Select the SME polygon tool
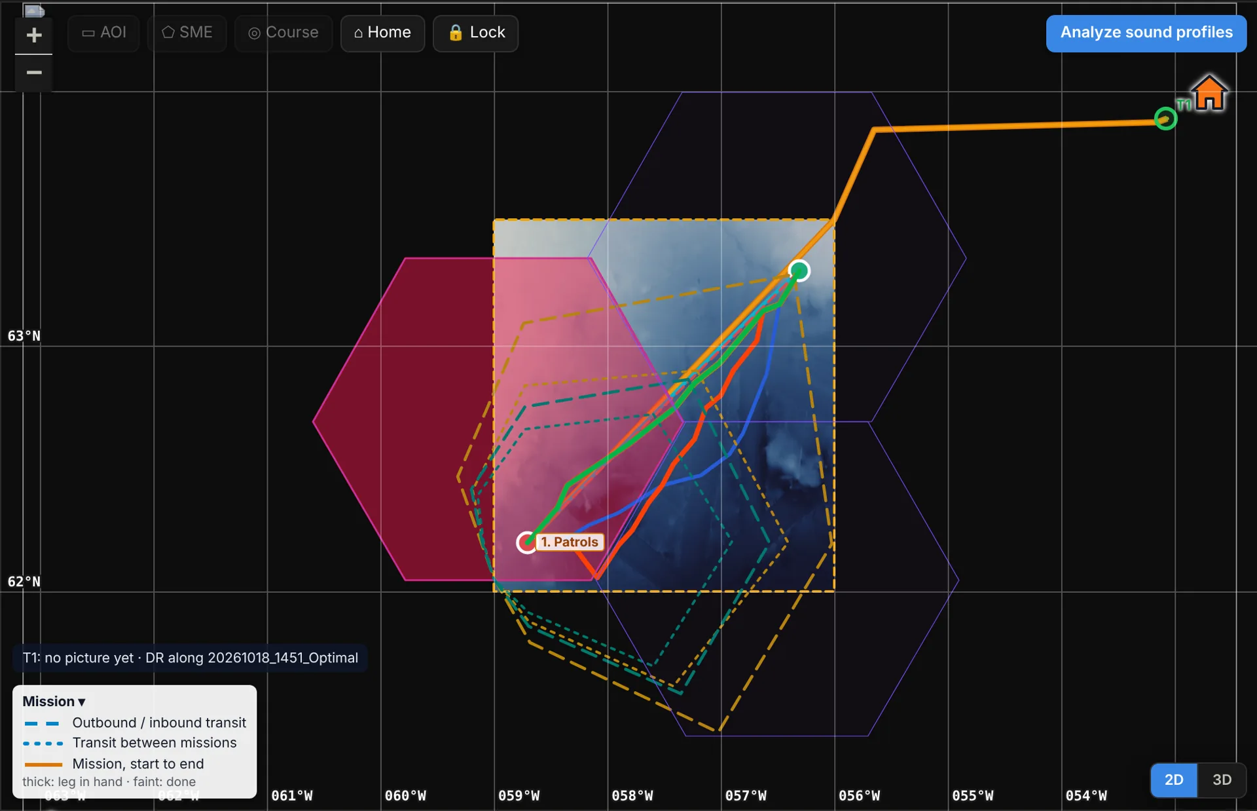The width and height of the screenshot is (1257, 811). [187, 33]
